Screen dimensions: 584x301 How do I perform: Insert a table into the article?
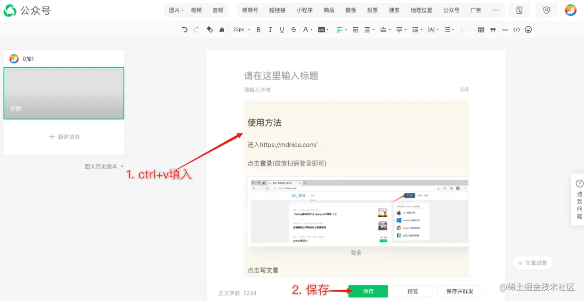pos(481,29)
